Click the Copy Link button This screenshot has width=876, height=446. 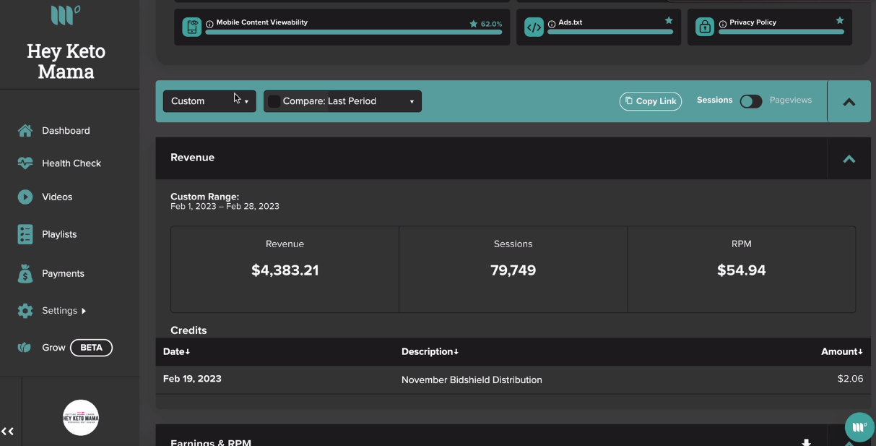651,101
